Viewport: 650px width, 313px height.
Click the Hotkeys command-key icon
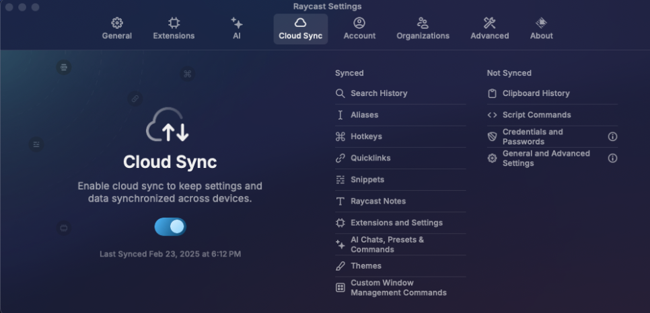pos(340,136)
